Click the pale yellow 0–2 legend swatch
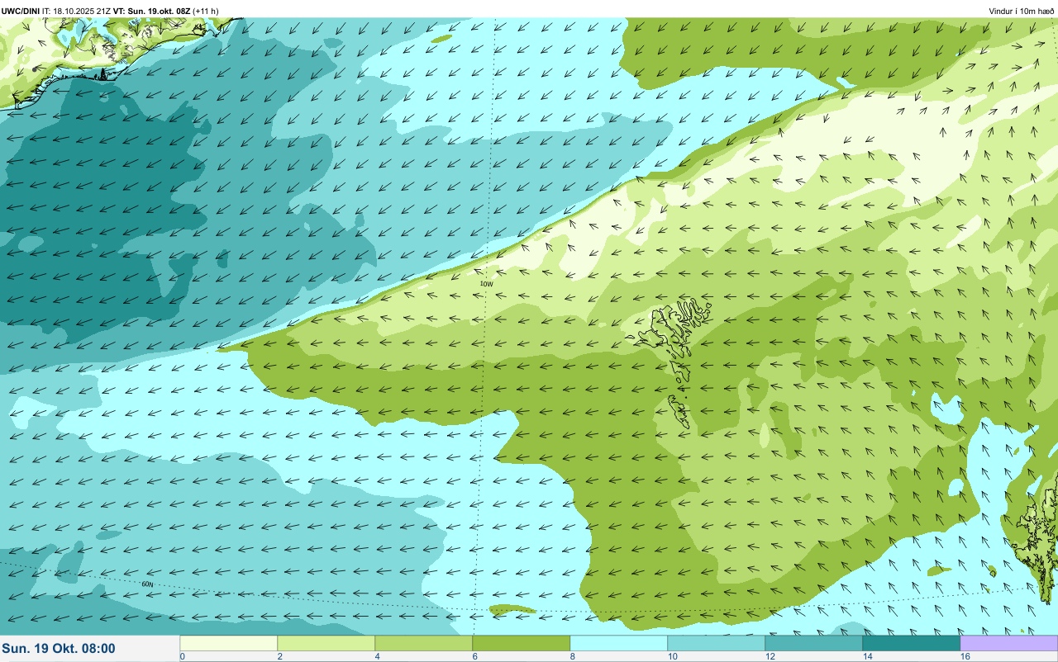1058x662 pixels. (229, 643)
